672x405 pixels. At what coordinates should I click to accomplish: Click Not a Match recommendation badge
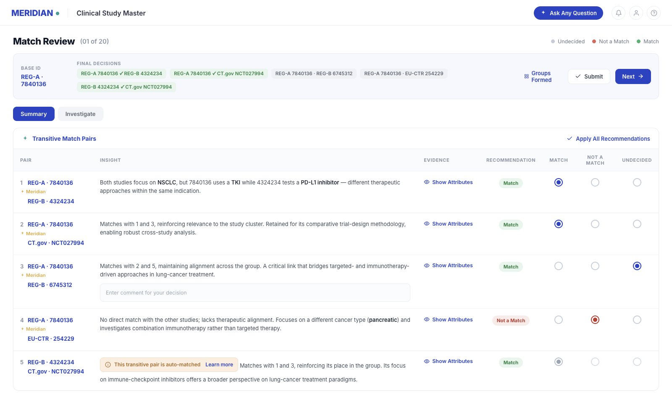pyautogui.click(x=511, y=321)
